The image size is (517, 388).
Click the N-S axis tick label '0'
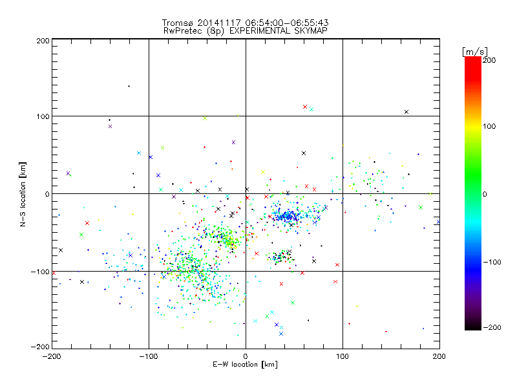(x=47, y=194)
